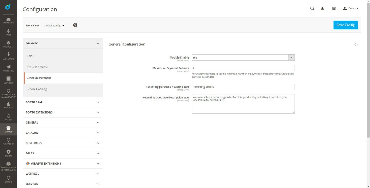370x188 pixels.
Task: Select the Service Booking tab
Action: click(36, 89)
